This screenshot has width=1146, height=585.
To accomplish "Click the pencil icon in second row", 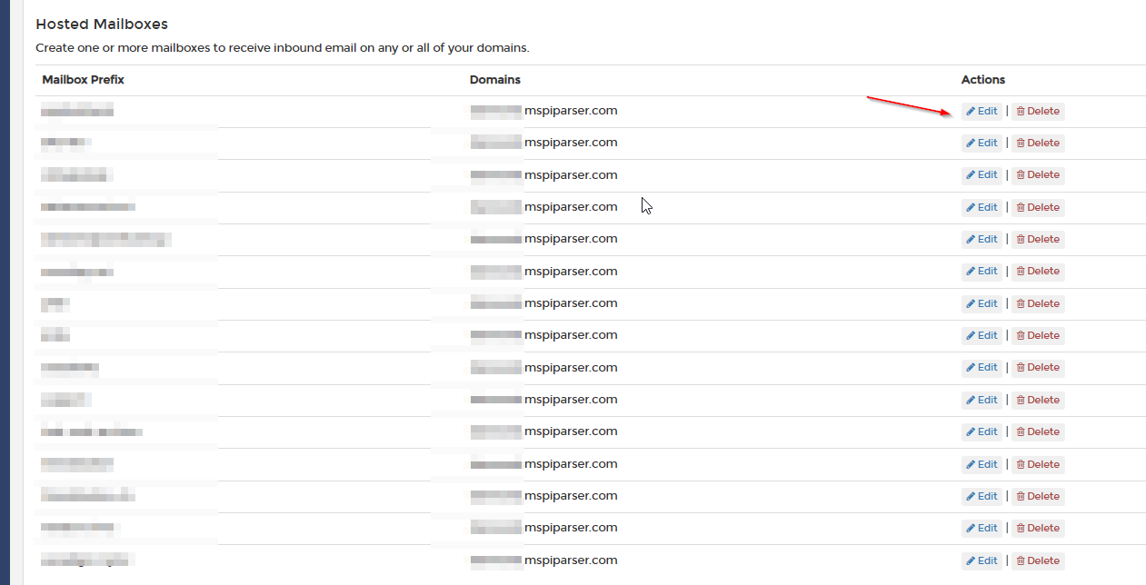I will point(971,143).
